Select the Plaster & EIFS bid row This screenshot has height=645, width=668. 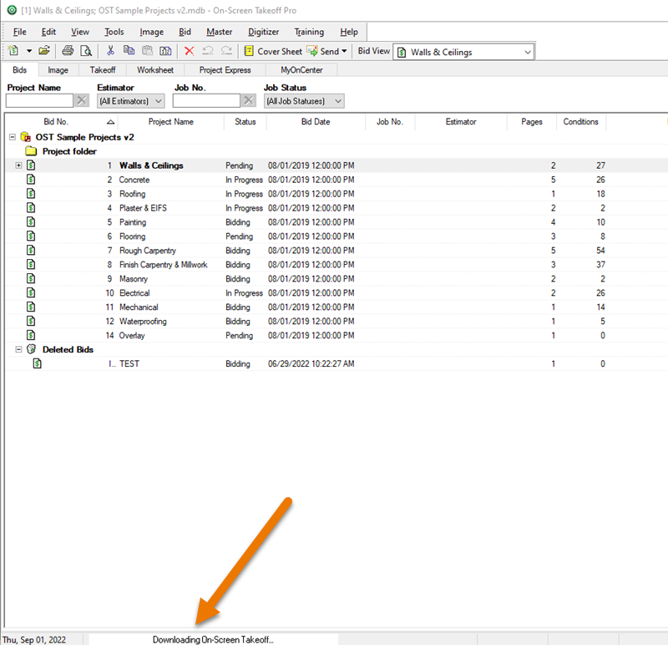[337, 208]
